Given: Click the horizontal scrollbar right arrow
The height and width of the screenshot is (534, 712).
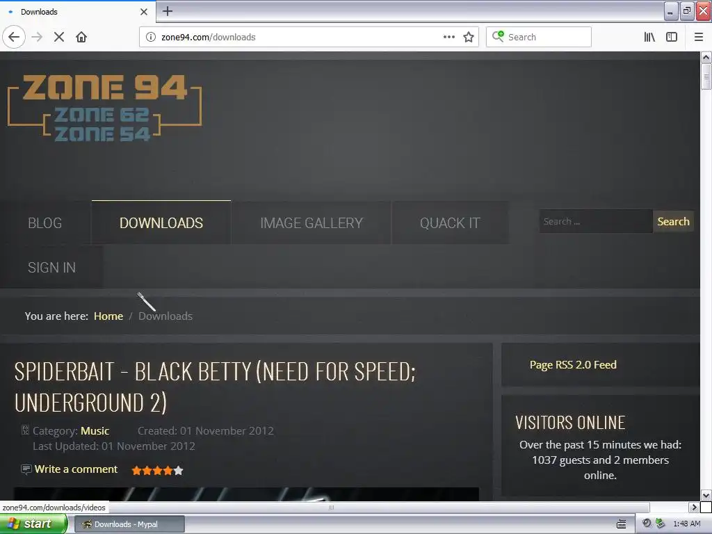Looking at the screenshot, I should coord(693,507).
